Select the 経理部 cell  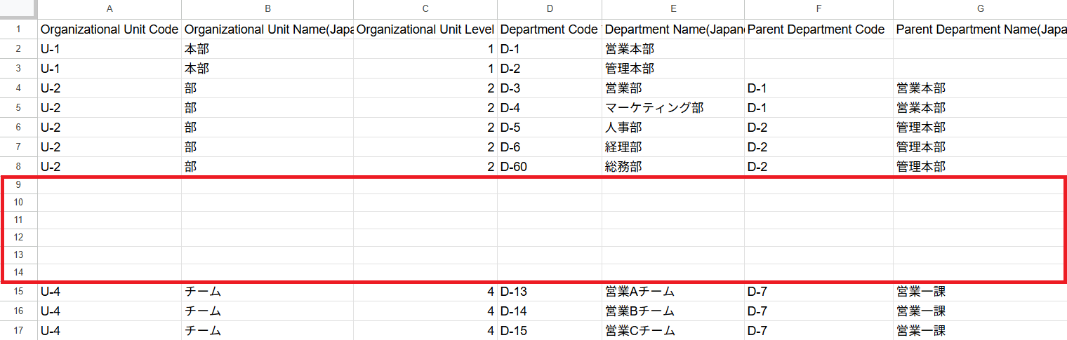click(672, 147)
